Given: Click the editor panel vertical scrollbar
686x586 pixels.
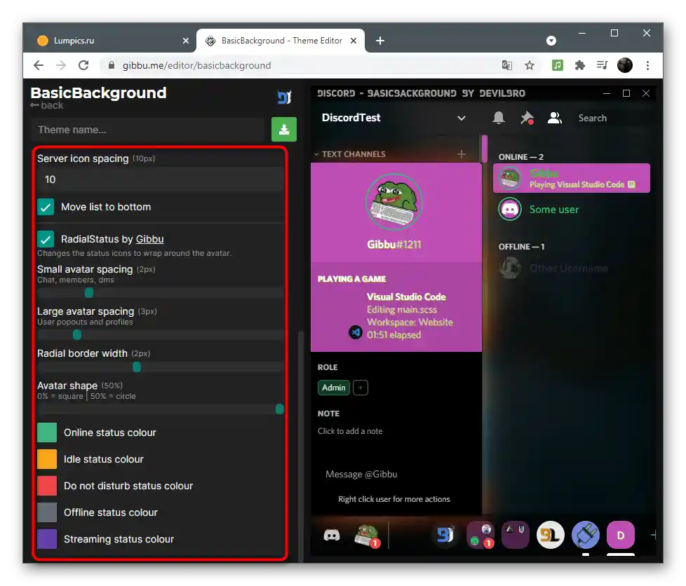Looking at the screenshot, I should coord(300,446).
